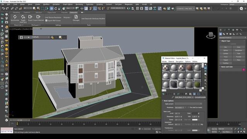Open the Modifiers menu

tap(46, 4)
